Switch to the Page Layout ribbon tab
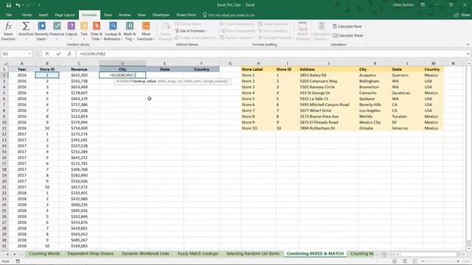Viewport: 472px width, 265px height. pyautogui.click(x=65, y=15)
